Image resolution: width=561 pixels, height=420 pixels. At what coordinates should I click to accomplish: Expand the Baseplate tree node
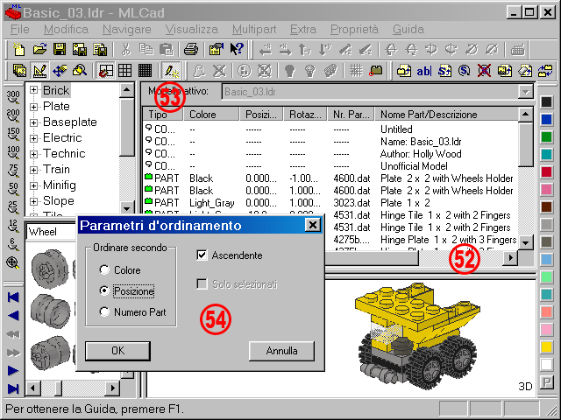[33, 122]
